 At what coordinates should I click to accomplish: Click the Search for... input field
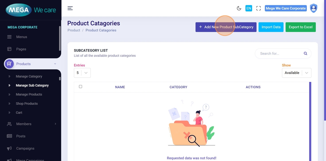click(x=279, y=54)
